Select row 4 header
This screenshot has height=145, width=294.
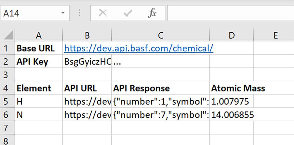(7, 88)
